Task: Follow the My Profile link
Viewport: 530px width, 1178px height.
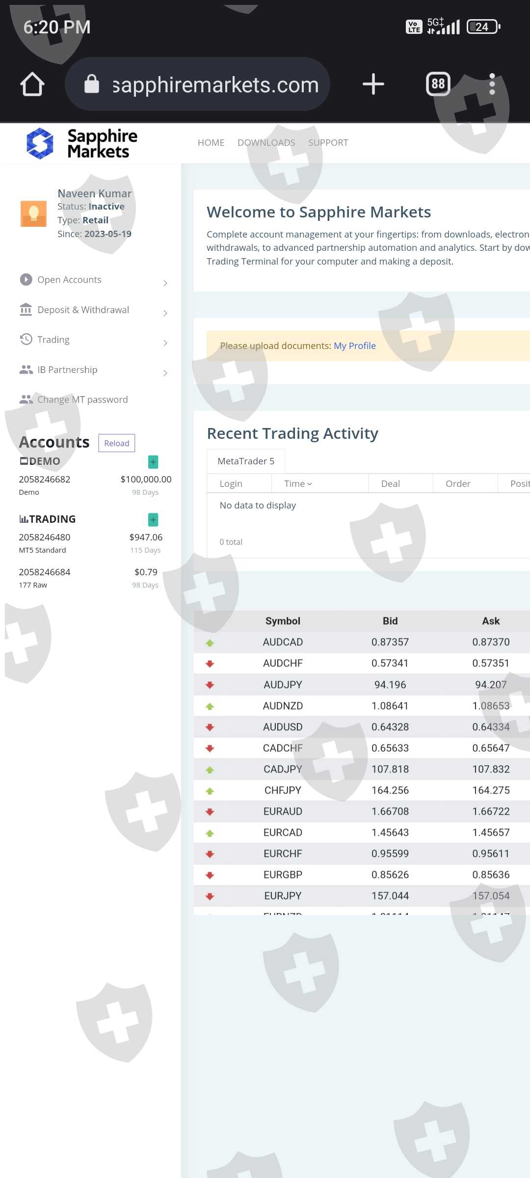Action: click(x=354, y=346)
